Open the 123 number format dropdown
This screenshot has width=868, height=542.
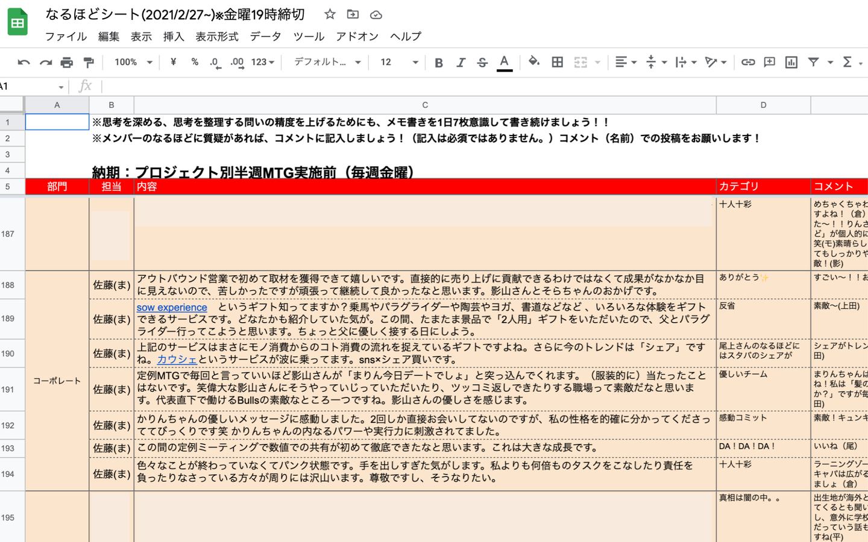coord(263,62)
